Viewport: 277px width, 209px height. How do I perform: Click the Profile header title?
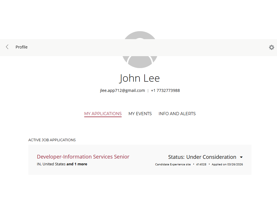[22, 47]
